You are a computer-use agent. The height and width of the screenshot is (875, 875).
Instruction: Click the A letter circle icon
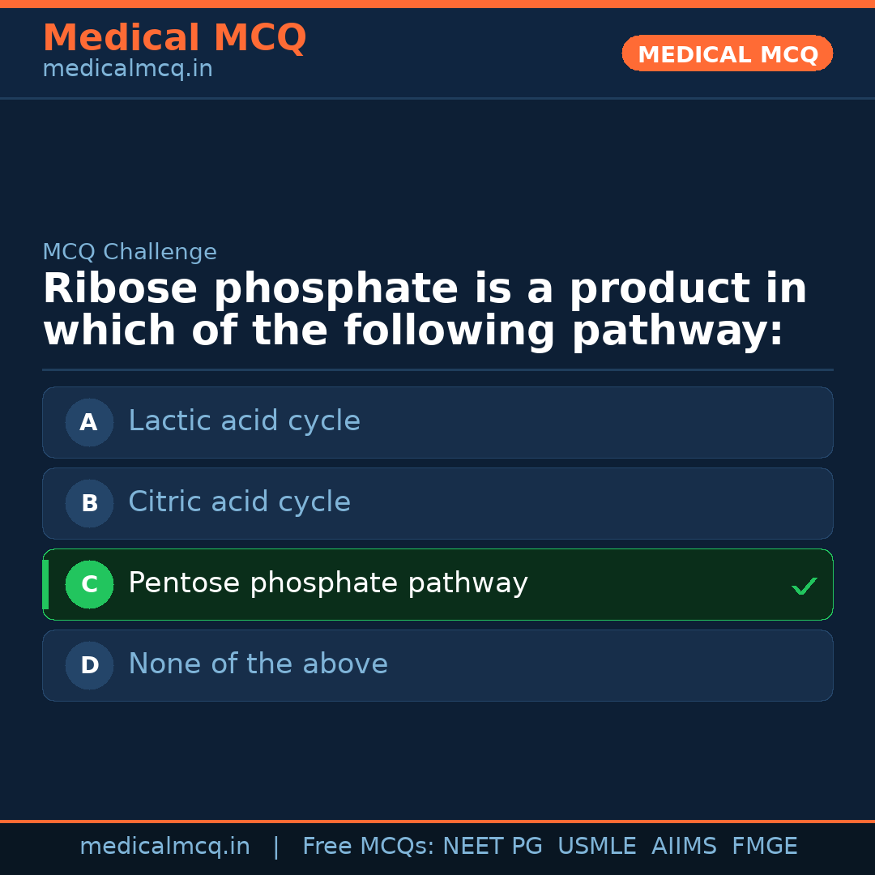coord(89,422)
